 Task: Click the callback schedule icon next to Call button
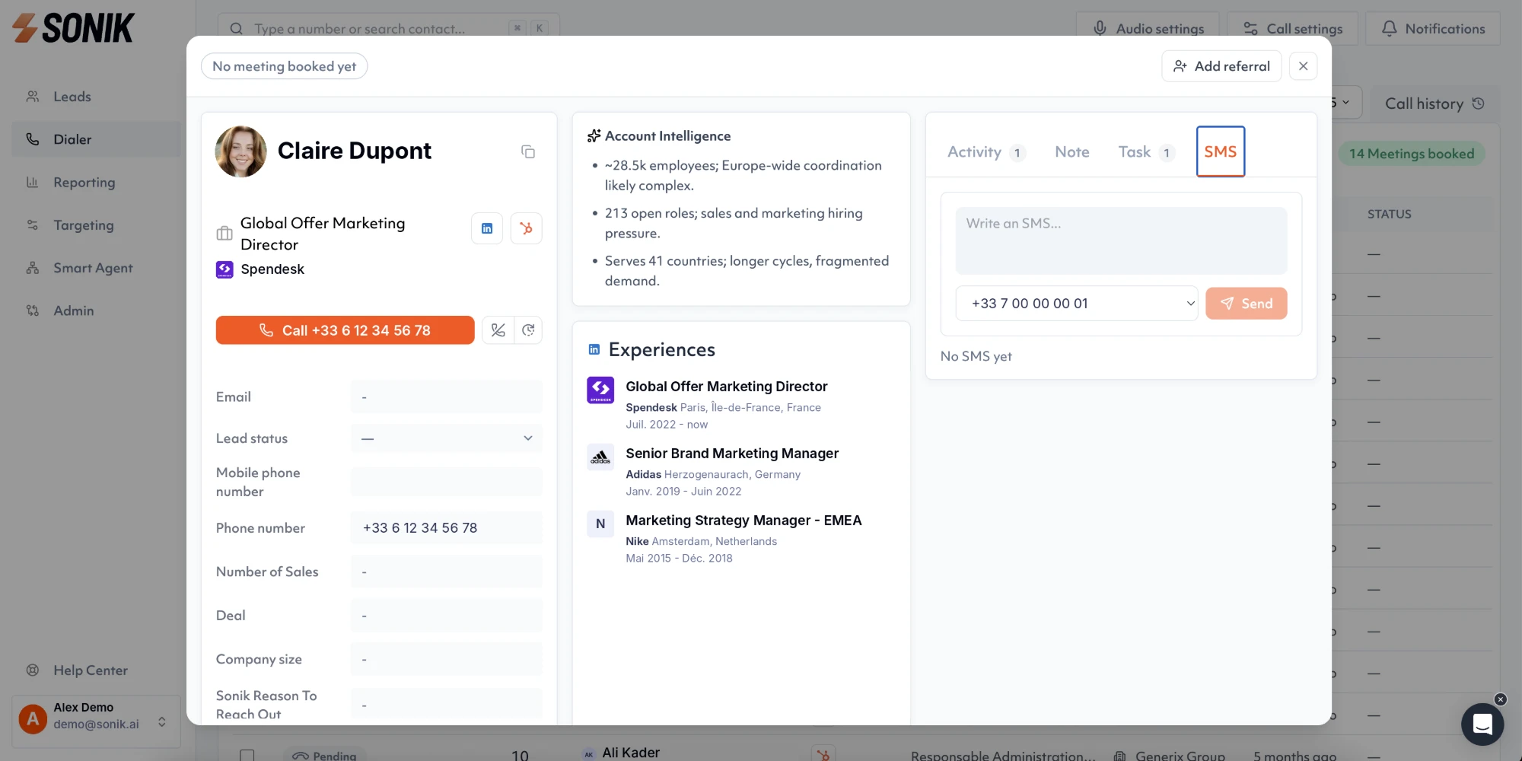(528, 330)
